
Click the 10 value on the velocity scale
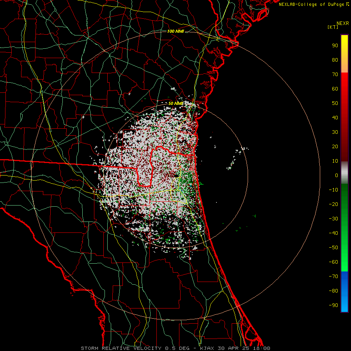tap(335, 161)
